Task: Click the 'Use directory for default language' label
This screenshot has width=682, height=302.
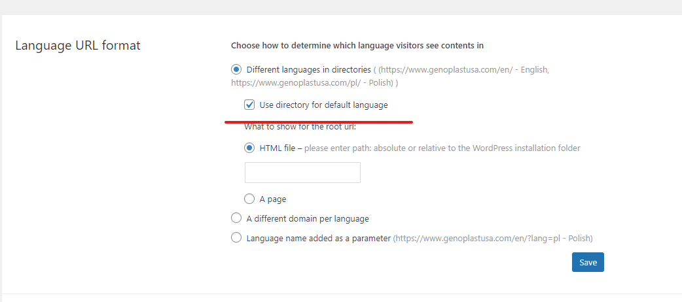Action: point(323,105)
